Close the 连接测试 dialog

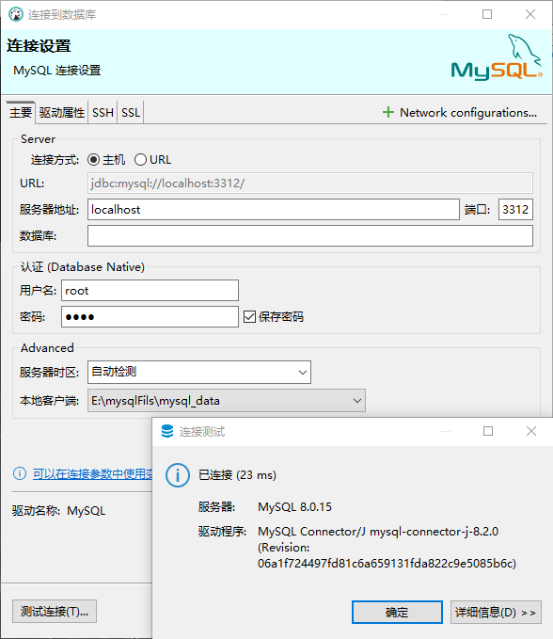tap(531, 431)
